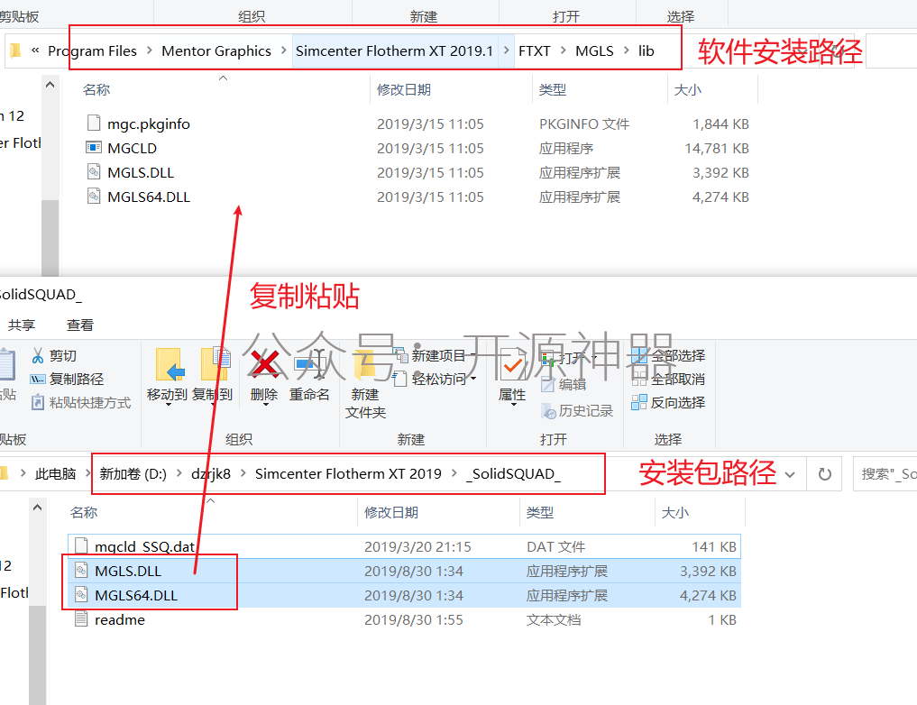The width and height of the screenshot is (917, 705).
Task: Click the red X 删除 button
Action: [x=264, y=376]
